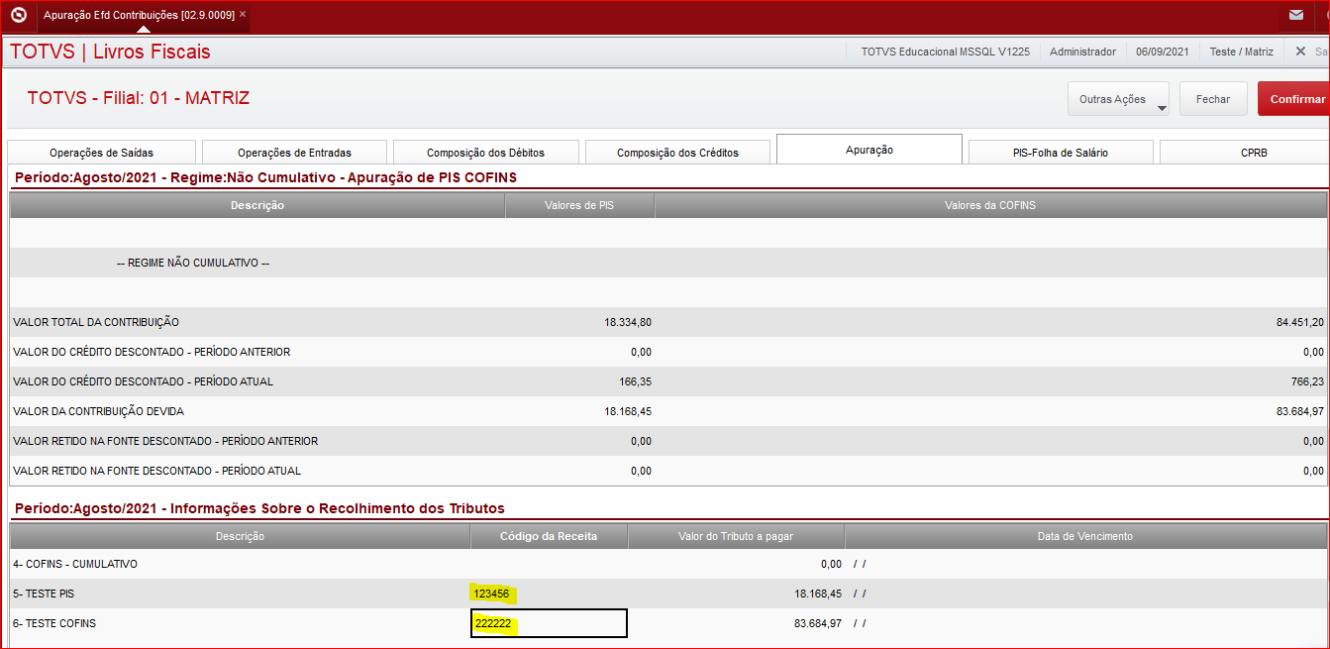This screenshot has height=649, width=1330.
Task: Edit revenue code field 222222
Action: [549, 623]
